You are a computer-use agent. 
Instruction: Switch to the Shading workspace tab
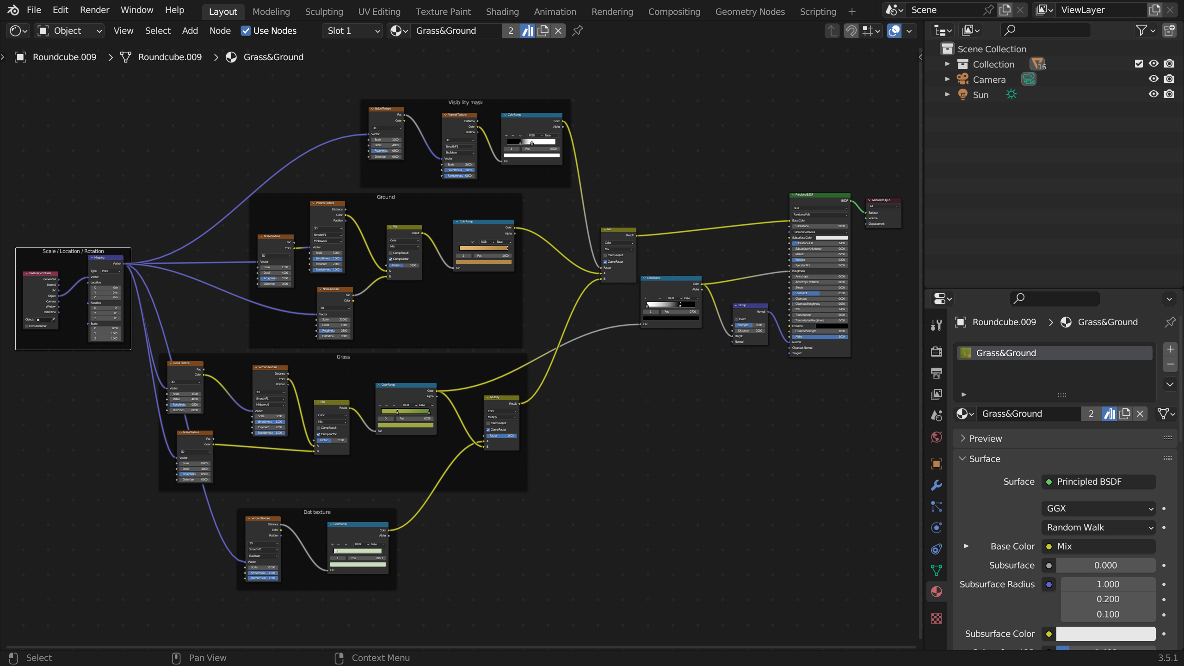click(x=502, y=12)
